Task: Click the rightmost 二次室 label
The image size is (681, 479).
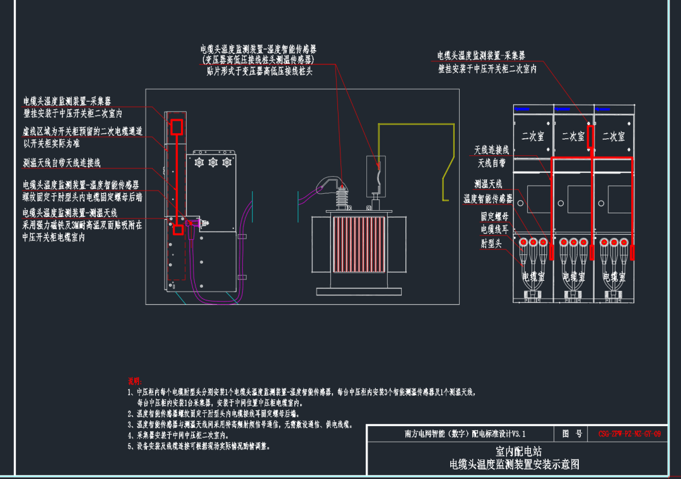Action: tap(614, 136)
